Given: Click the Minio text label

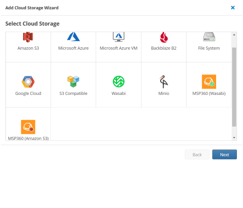Looking at the screenshot, I should point(164,94).
